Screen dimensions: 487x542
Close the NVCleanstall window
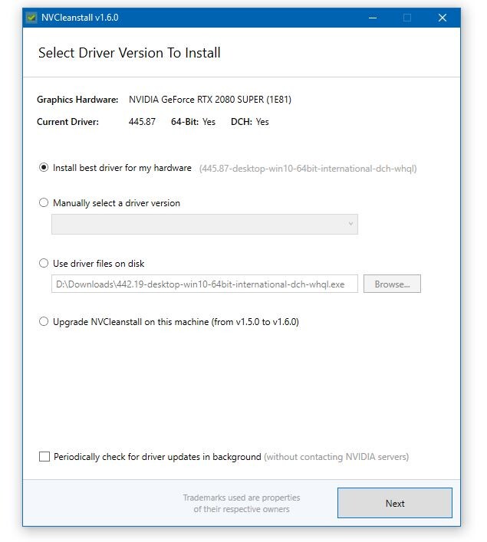coord(443,18)
